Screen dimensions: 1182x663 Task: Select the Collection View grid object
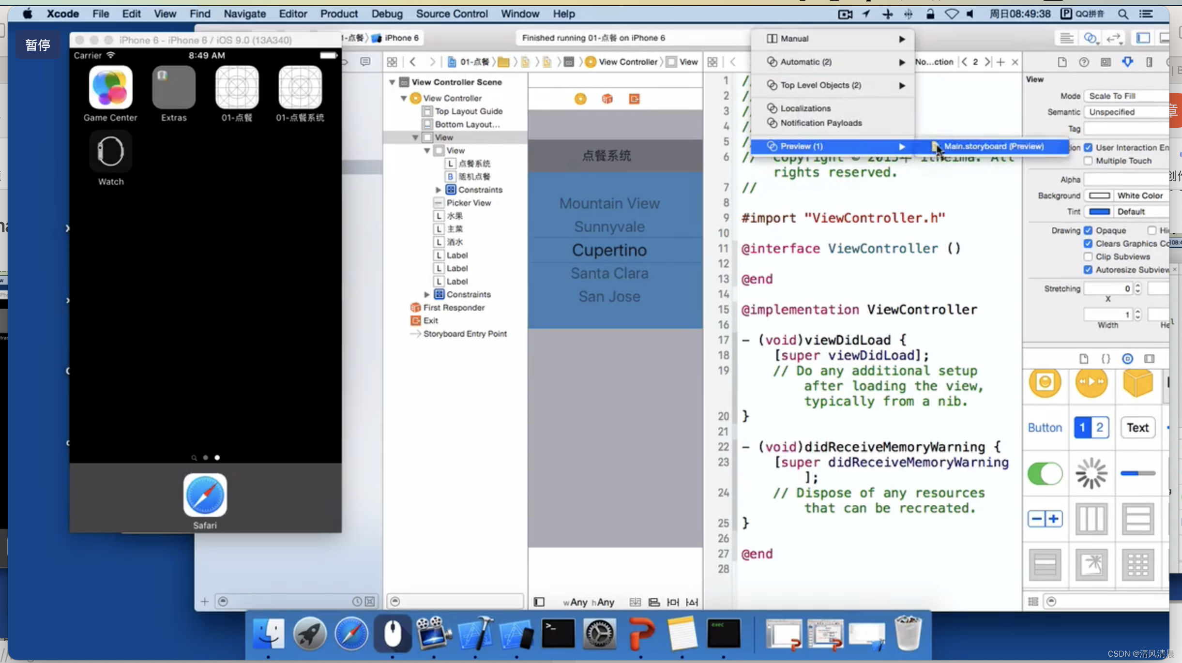point(1137,564)
